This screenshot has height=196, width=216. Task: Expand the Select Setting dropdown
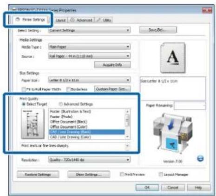coord(89,30)
